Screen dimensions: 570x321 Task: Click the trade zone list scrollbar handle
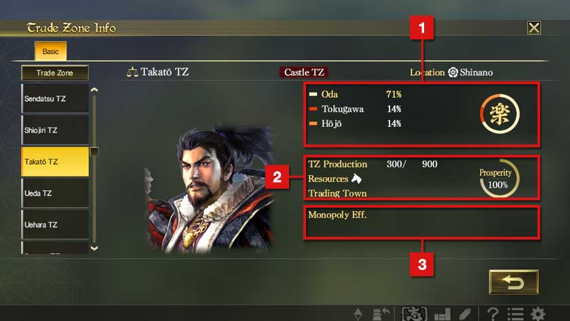[x=94, y=151]
